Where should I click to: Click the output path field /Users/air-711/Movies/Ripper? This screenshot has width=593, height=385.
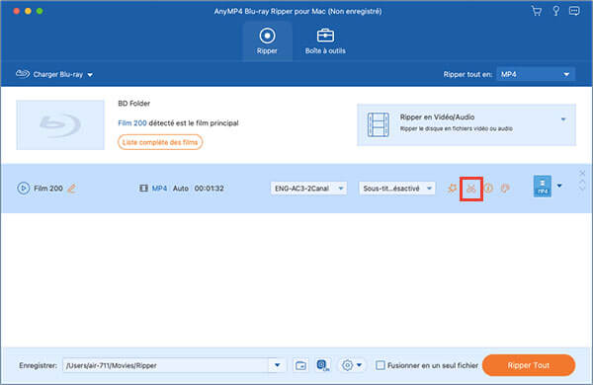point(166,365)
